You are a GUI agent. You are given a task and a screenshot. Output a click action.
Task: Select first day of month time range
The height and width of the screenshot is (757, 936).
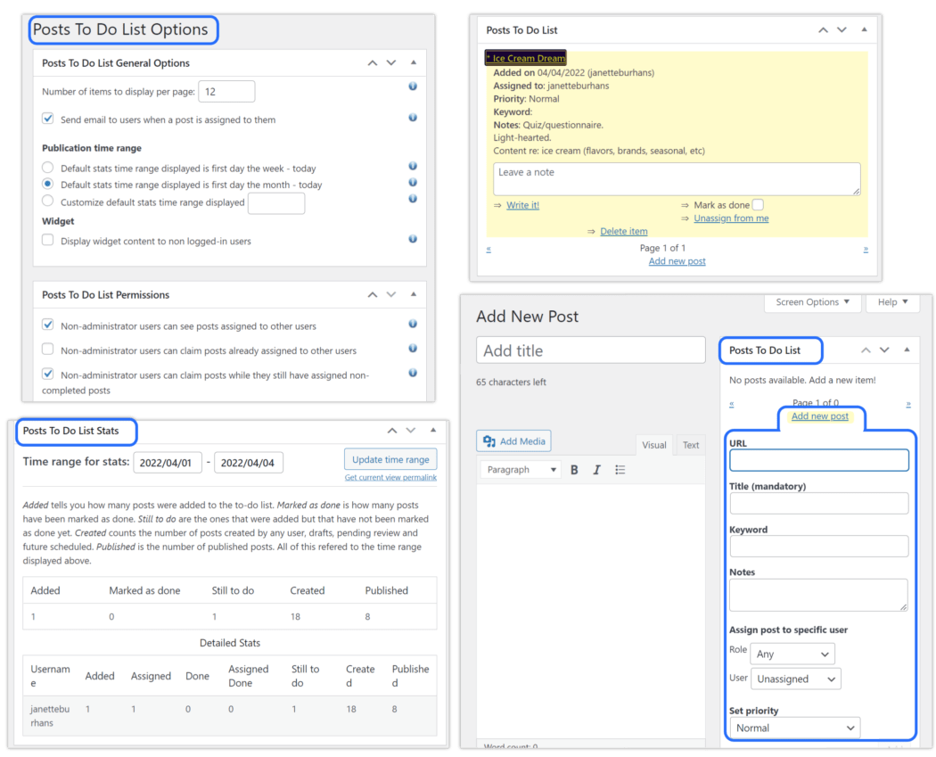coord(48,184)
